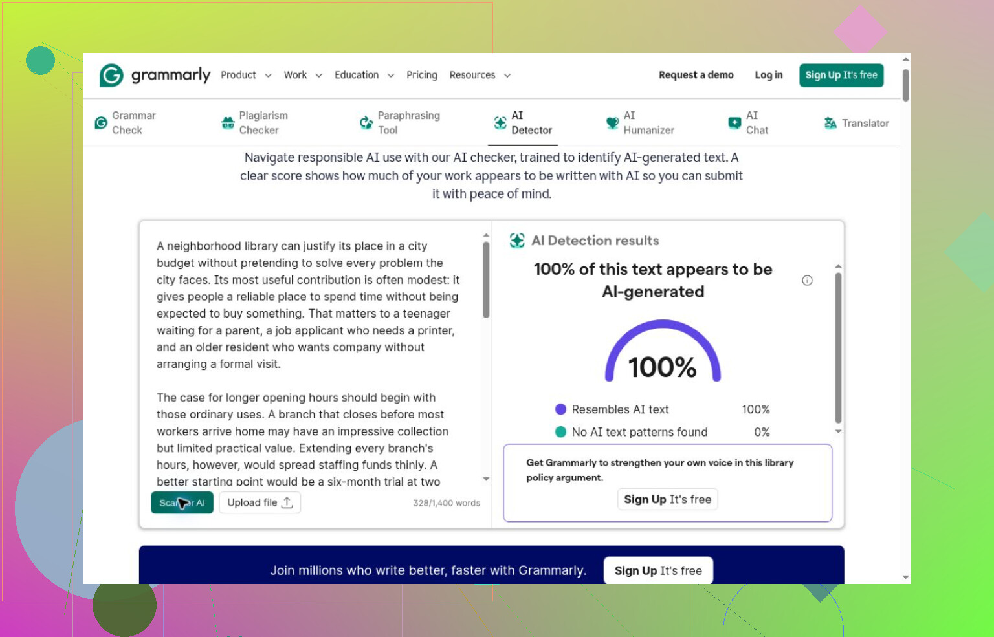This screenshot has height=637, width=994.
Task: Expand the Resources menu chevron
Action: coord(507,76)
